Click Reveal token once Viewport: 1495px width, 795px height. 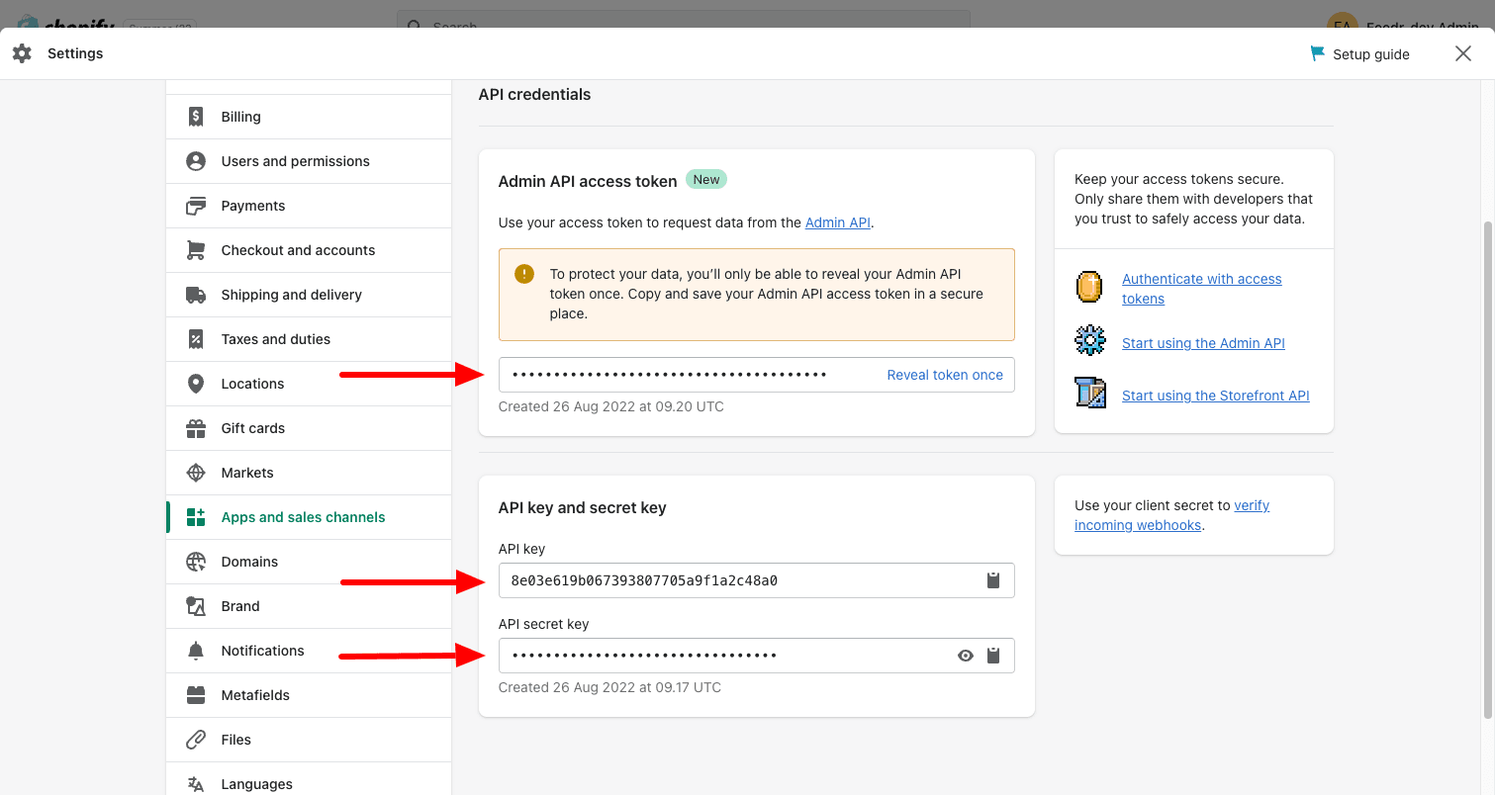pyautogui.click(x=944, y=375)
